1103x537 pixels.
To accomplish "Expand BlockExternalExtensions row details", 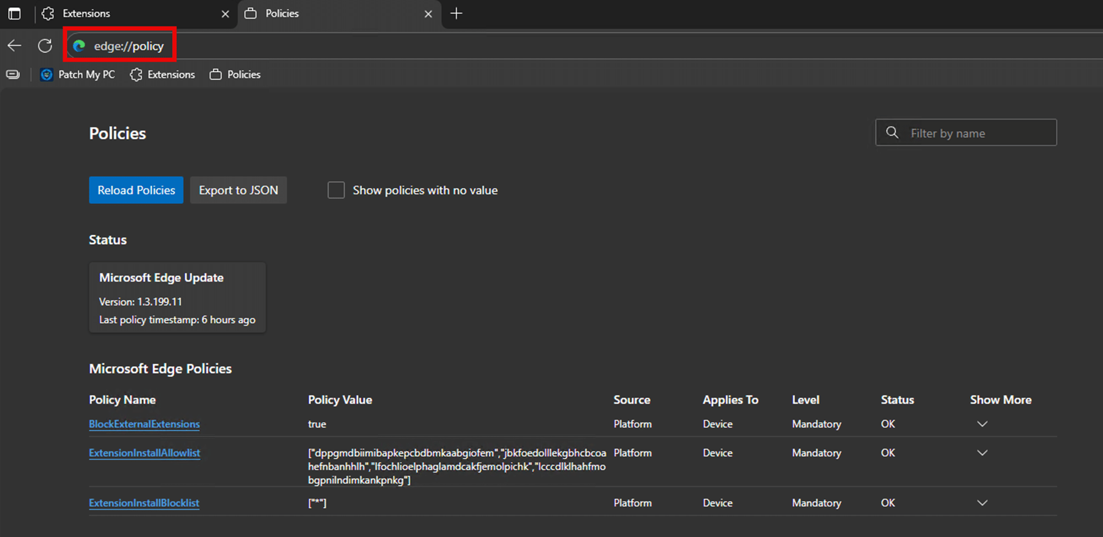I will 982,424.
